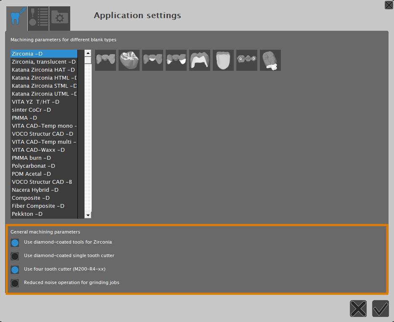Image resolution: width=394 pixels, height=322 pixels.
Task: Select 'VITA CAD-Temp mono' entry
Action: click(44, 126)
